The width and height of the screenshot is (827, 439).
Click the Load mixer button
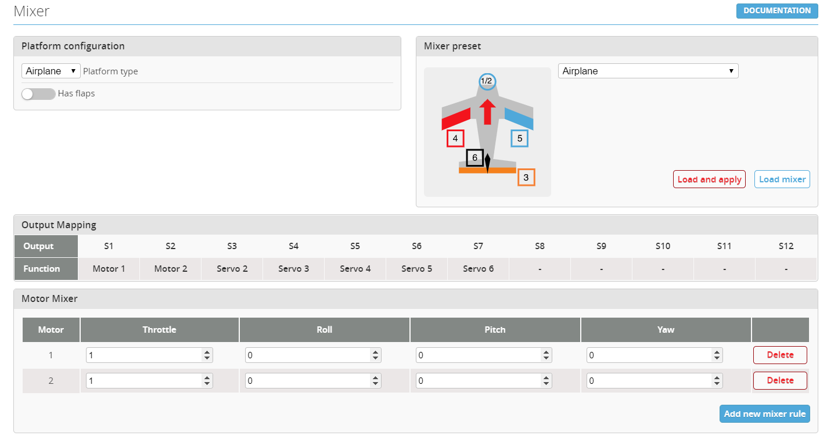pos(782,179)
